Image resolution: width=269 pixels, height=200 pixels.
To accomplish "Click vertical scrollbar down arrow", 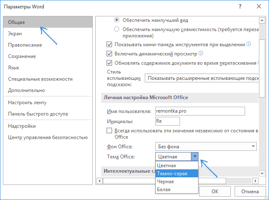I will click(262, 174).
